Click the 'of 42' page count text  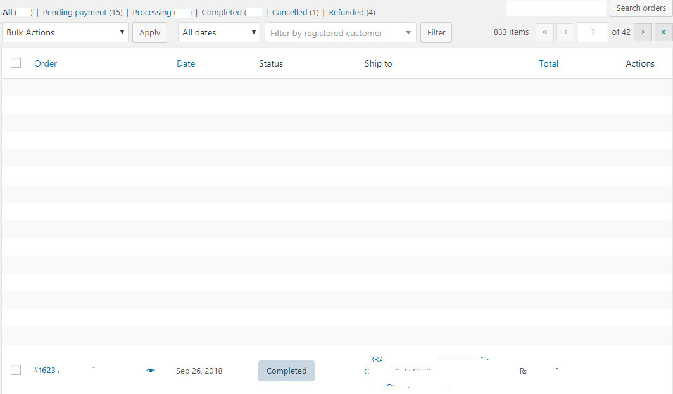coord(621,32)
